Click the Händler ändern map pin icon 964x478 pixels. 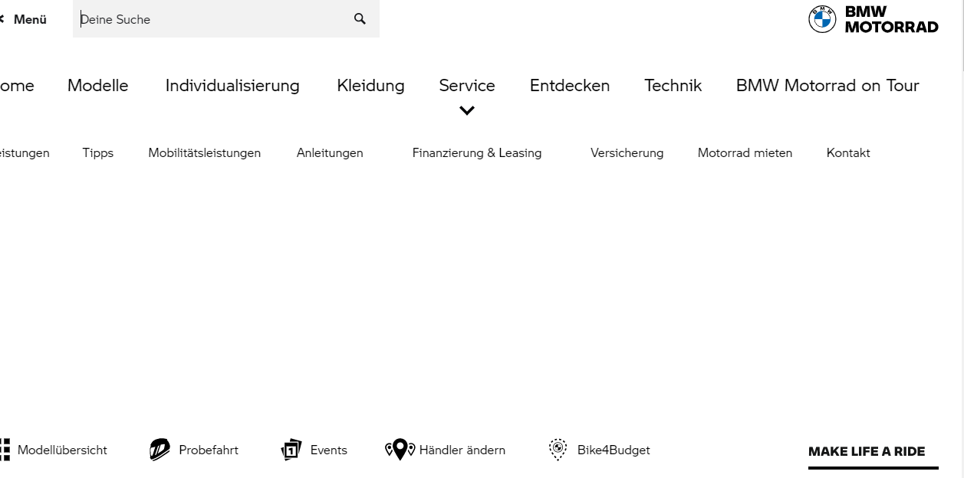pyautogui.click(x=400, y=450)
